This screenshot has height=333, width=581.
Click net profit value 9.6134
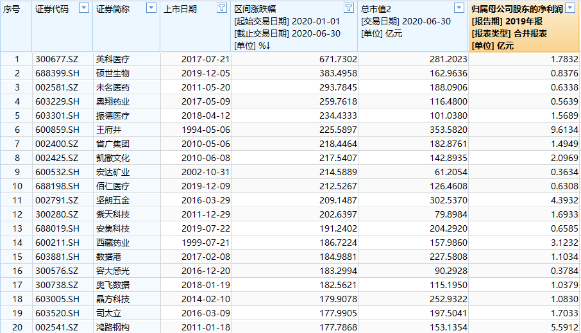[x=564, y=130]
